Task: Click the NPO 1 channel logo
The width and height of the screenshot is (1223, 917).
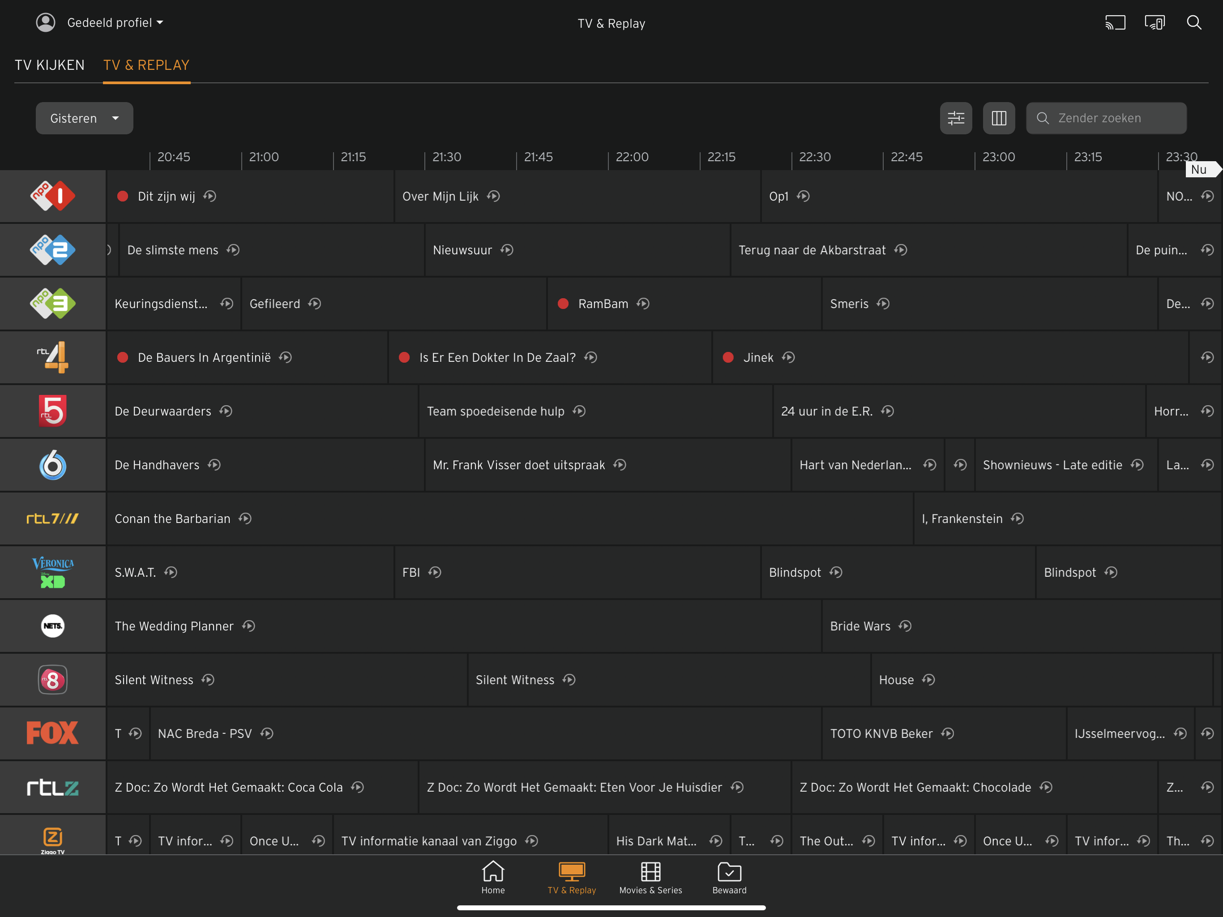Action: (x=52, y=197)
